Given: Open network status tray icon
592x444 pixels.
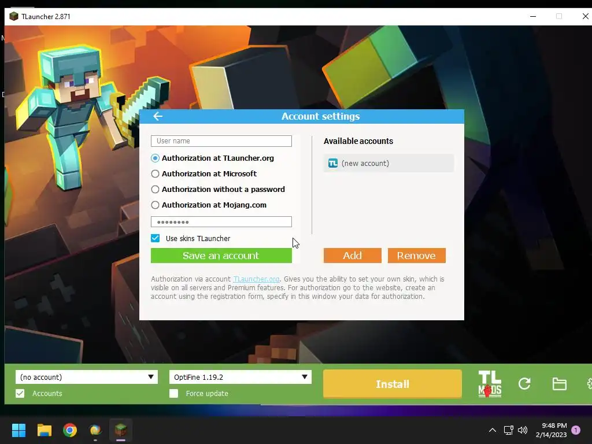Looking at the screenshot, I should (508, 430).
